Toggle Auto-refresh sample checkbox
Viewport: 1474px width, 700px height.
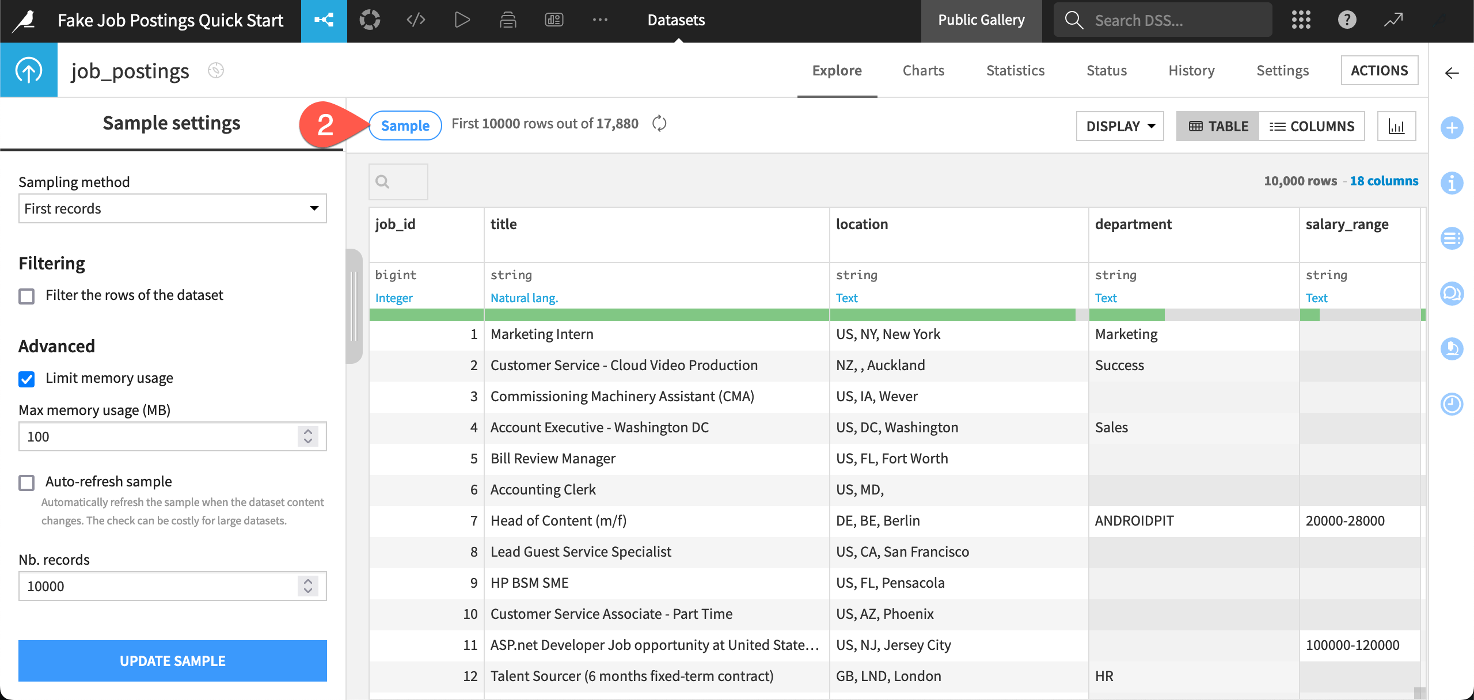26,481
